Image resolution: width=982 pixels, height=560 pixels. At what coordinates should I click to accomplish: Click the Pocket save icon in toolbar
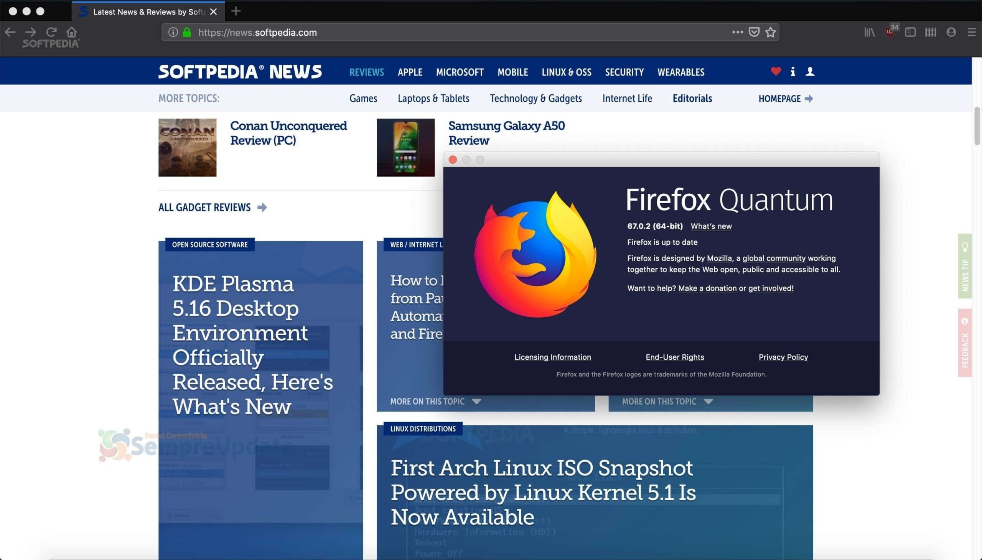point(754,32)
